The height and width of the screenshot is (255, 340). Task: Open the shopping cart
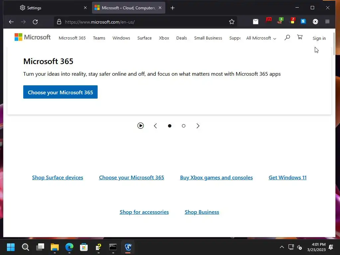click(x=300, y=37)
